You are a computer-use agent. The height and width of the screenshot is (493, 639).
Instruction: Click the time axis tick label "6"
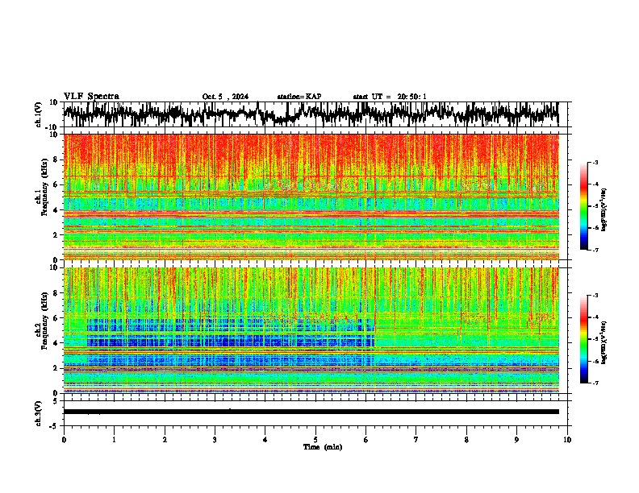(365, 440)
